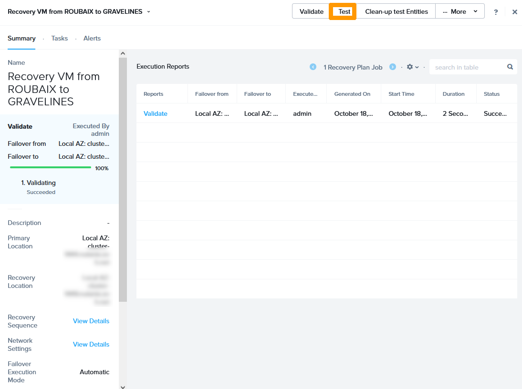Switch to the Alerts tab
Image resolution: width=522 pixels, height=389 pixels.
(92, 38)
